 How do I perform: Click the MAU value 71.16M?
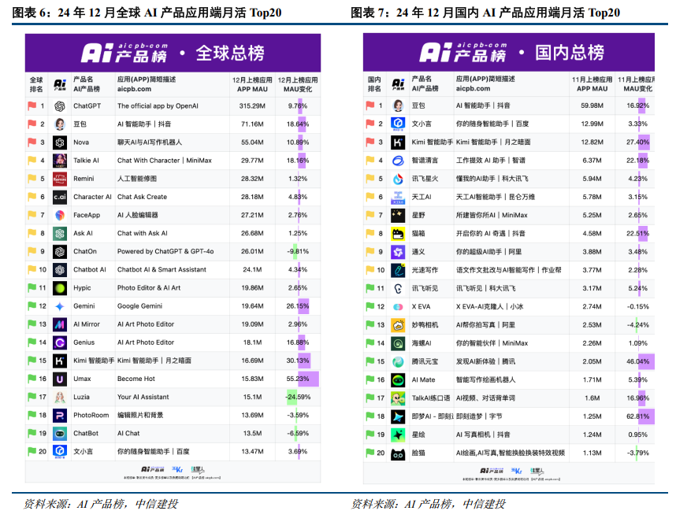(252, 124)
